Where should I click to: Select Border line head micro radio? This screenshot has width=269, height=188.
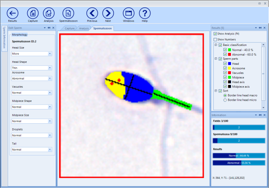(x=225, y=100)
